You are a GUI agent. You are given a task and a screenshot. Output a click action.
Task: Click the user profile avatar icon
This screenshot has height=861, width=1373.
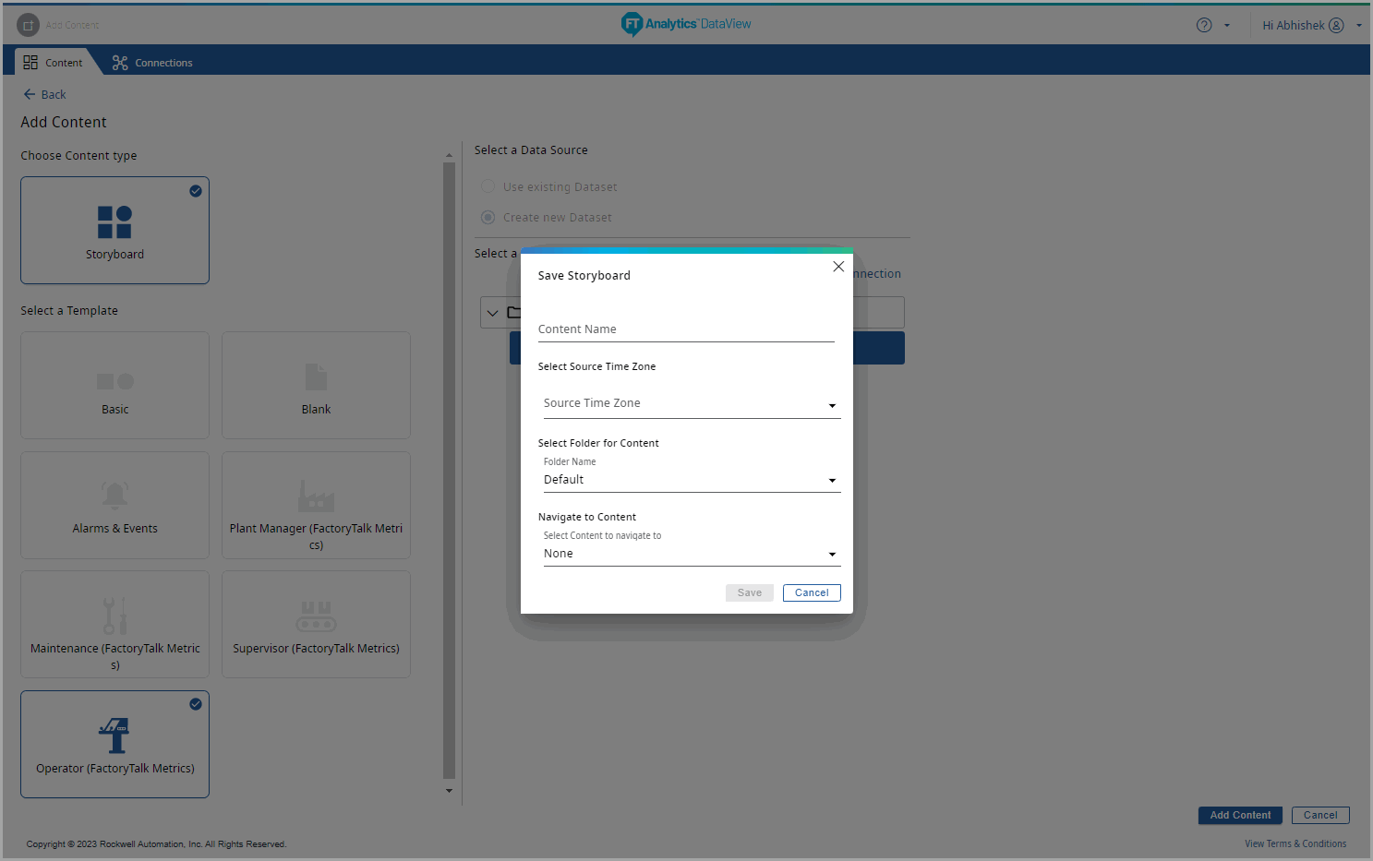point(1336,25)
